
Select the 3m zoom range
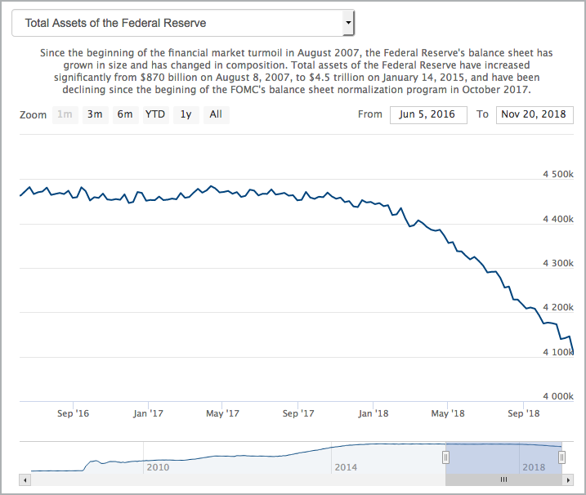coord(95,114)
